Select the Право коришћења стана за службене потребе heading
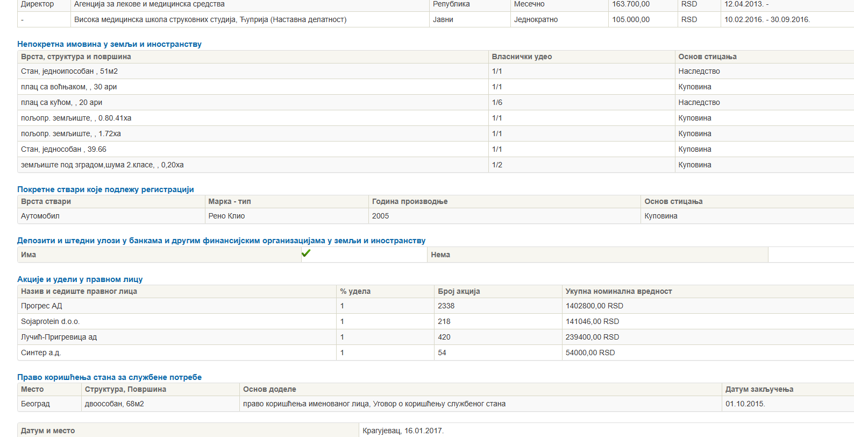 (x=109, y=377)
